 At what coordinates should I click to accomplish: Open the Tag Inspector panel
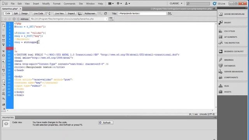pyautogui.click(x=232, y=43)
